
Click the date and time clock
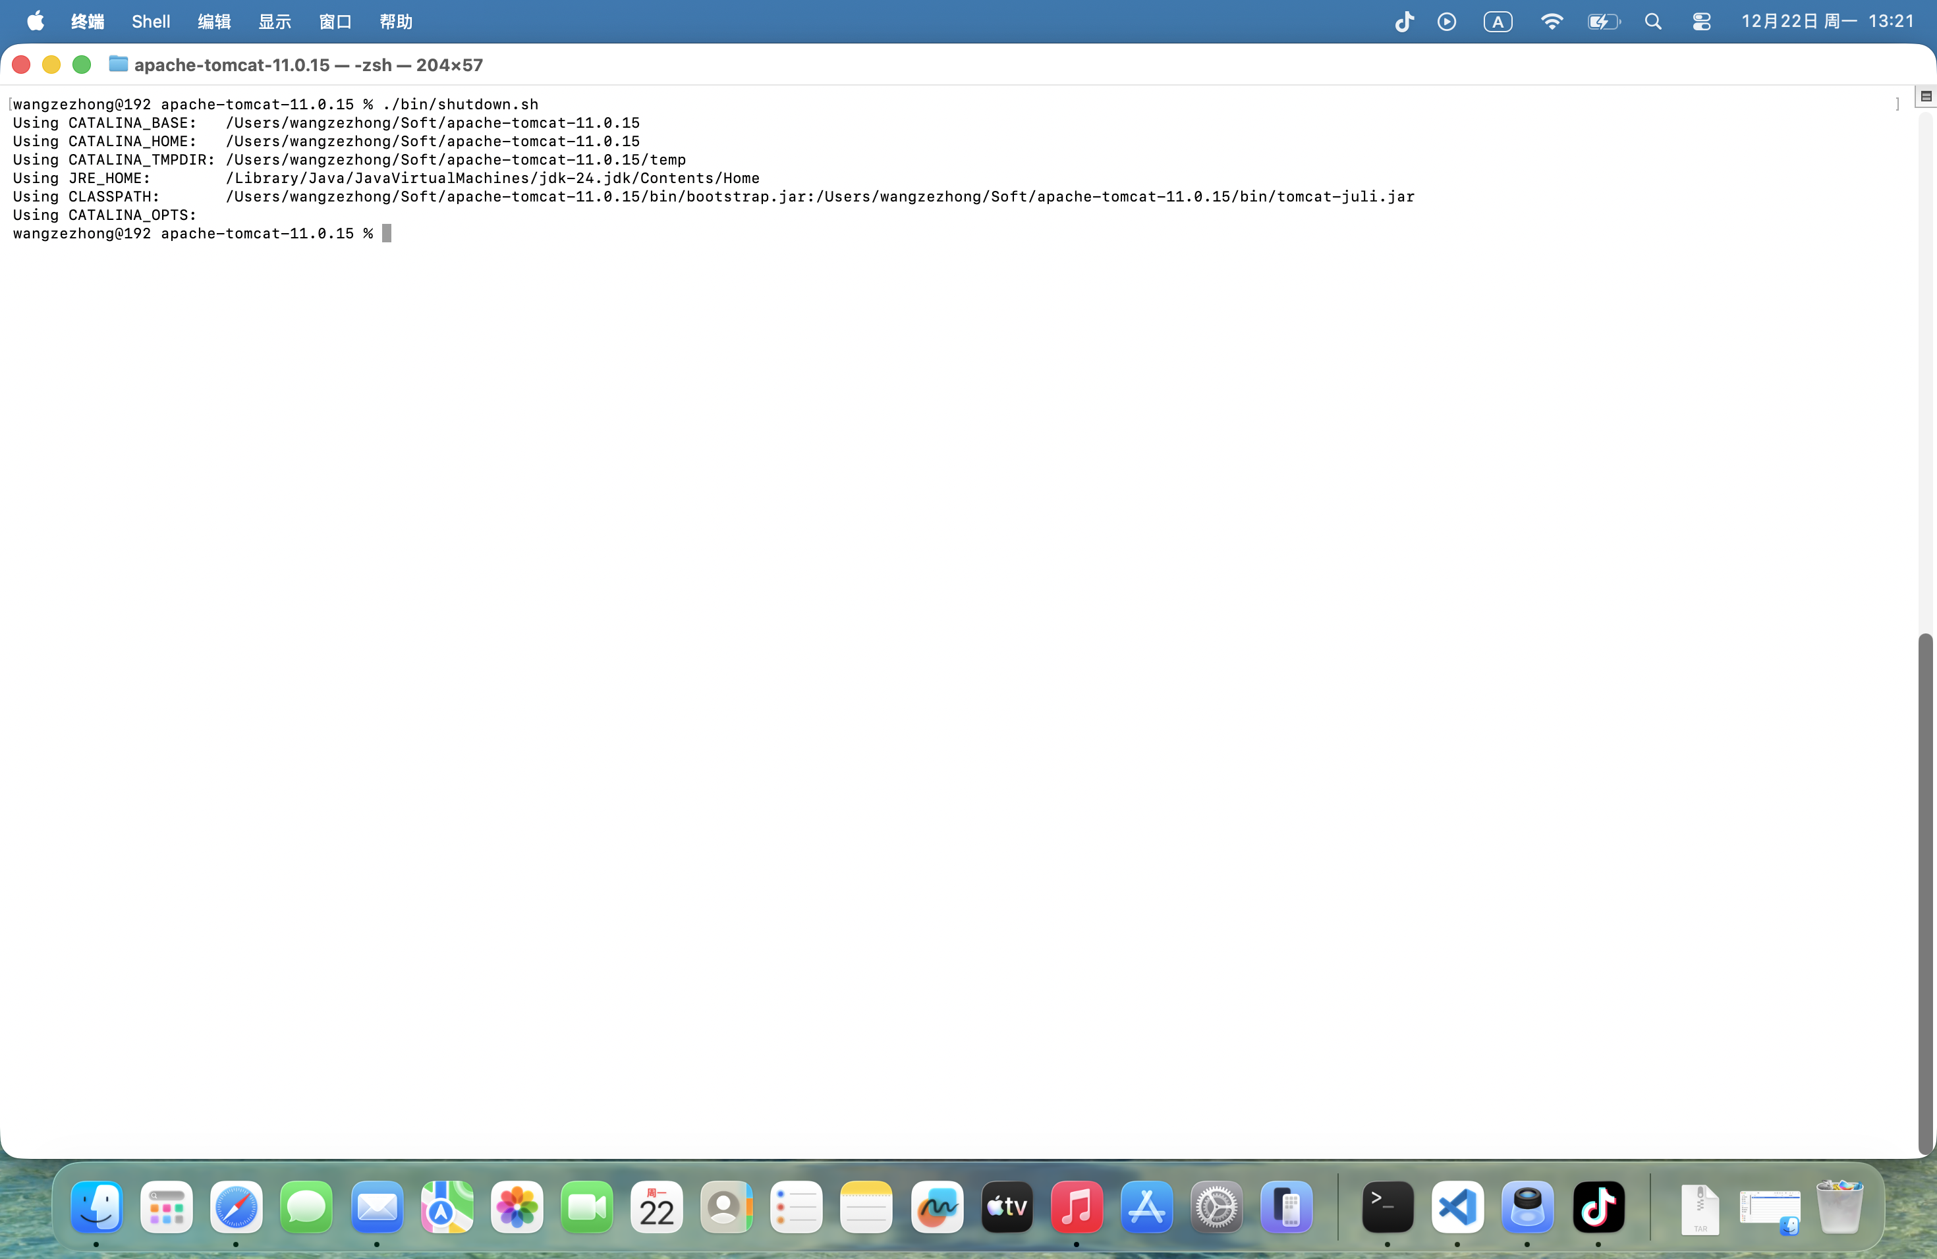1827,21
